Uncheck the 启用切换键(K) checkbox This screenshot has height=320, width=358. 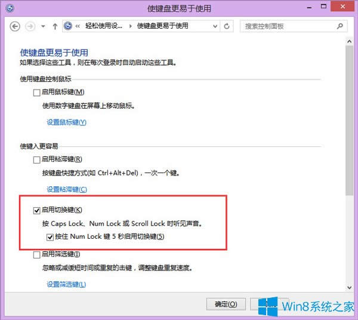point(37,210)
